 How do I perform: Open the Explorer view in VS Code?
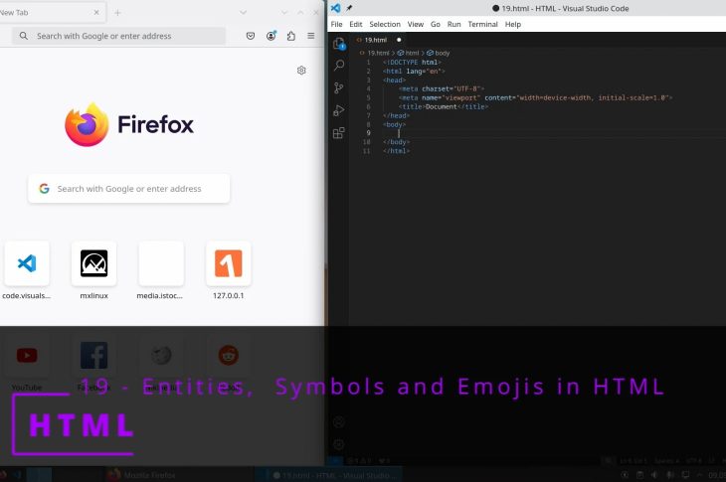point(339,44)
